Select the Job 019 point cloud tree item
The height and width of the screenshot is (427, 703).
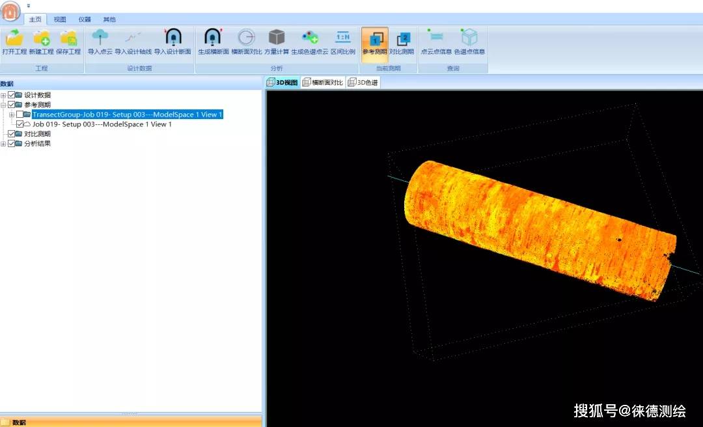pyautogui.click(x=102, y=124)
